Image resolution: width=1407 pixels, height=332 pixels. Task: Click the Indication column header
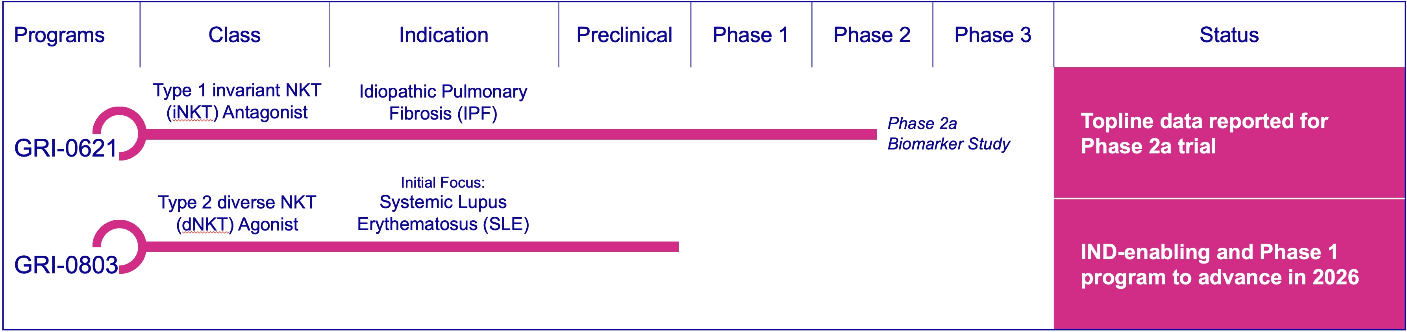[444, 35]
